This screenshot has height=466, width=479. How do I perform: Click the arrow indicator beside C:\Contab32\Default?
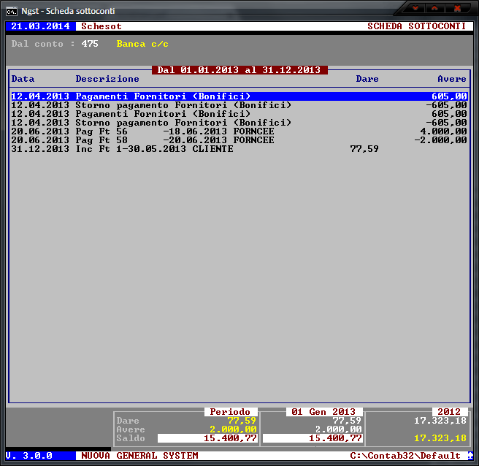pos(470,456)
